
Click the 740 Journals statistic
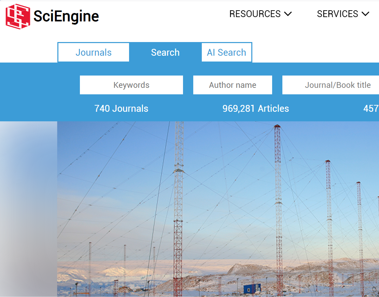(121, 109)
